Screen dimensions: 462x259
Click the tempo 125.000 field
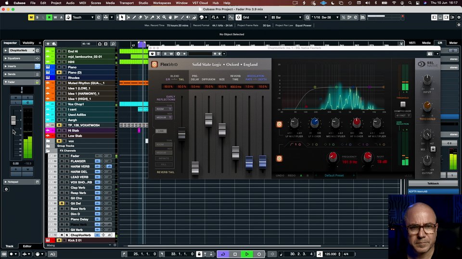[x=330, y=254]
